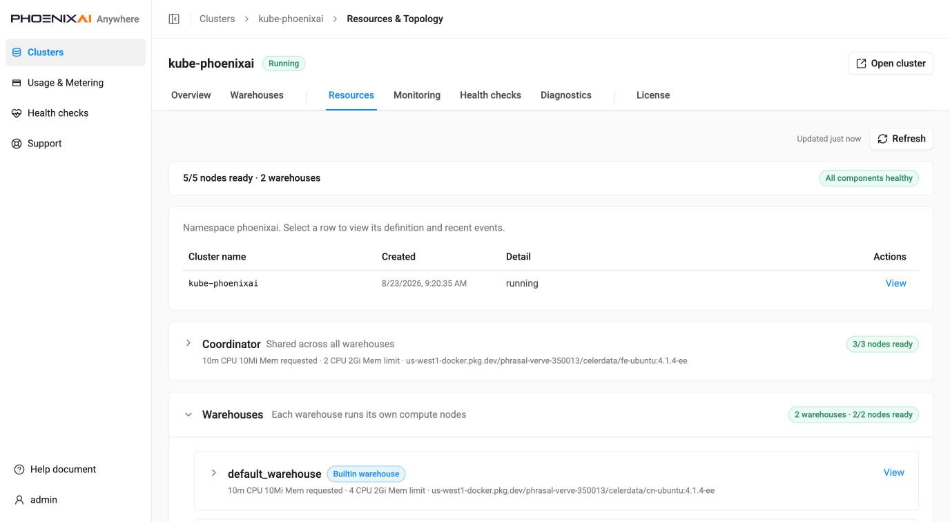This screenshot has width=950, height=522.
Task: Click the Warehouses section title
Action: (233, 414)
